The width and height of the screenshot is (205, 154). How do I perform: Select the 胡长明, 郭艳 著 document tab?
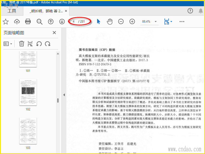[46, 11]
